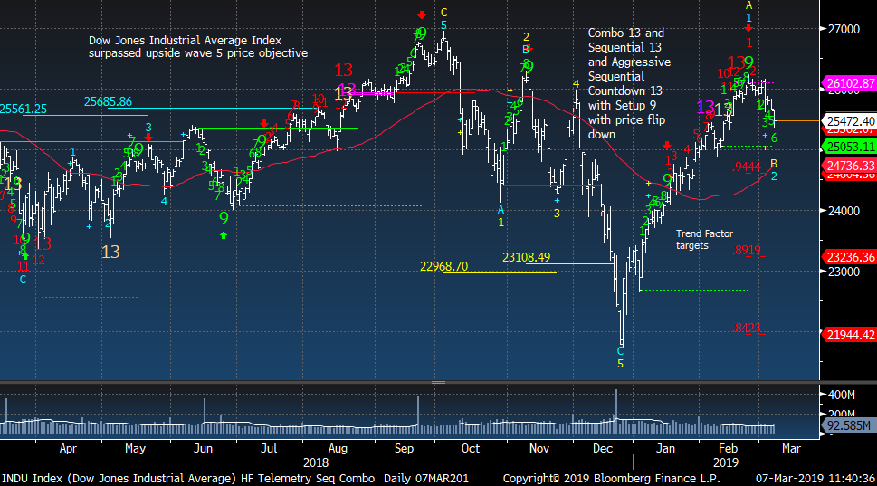Select the cyan 25685.86 price level label
The width and height of the screenshot is (877, 486).
108,101
